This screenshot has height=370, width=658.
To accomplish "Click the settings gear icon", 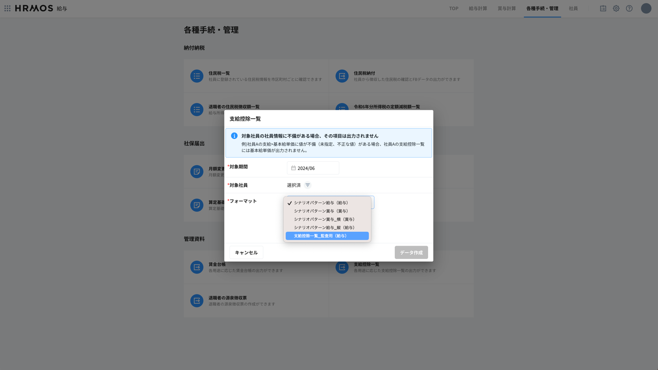I will [616, 8].
